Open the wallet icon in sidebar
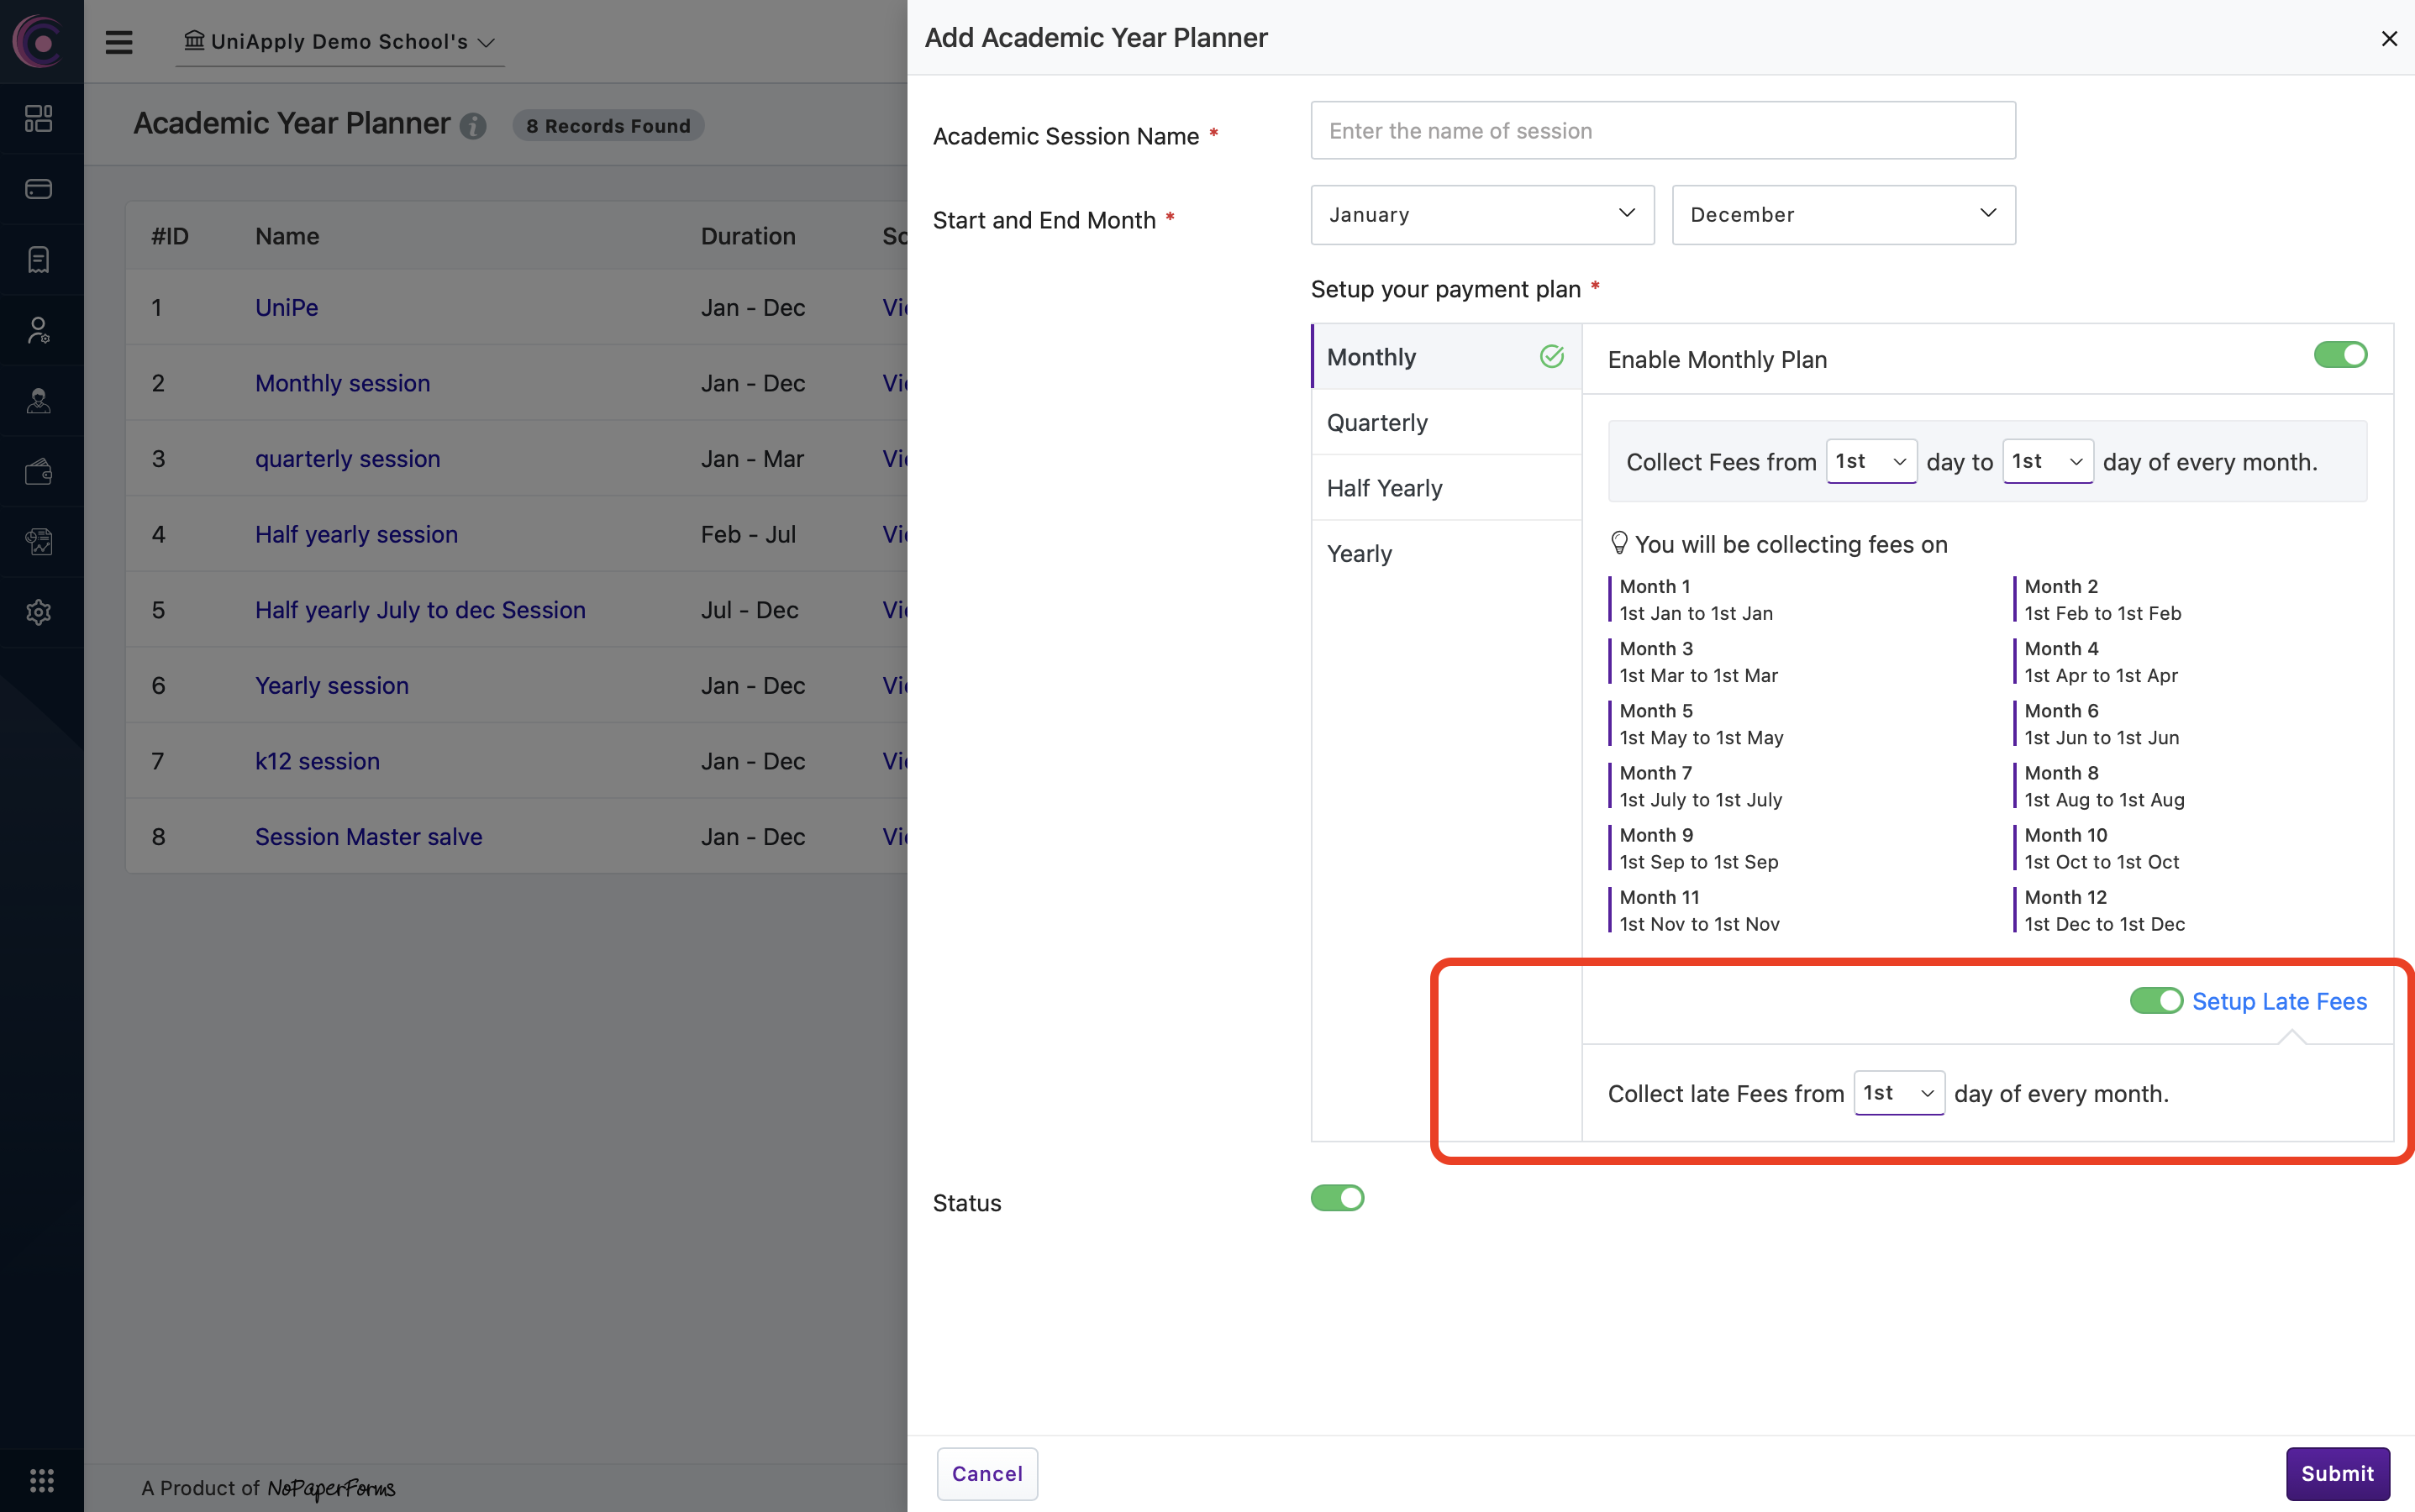Image resolution: width=2415 pixels, height=1512 pixels. pos(39,471)
